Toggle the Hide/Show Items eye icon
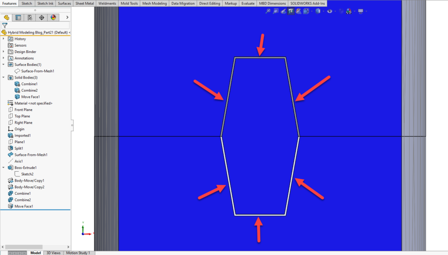 coord(329,11)
